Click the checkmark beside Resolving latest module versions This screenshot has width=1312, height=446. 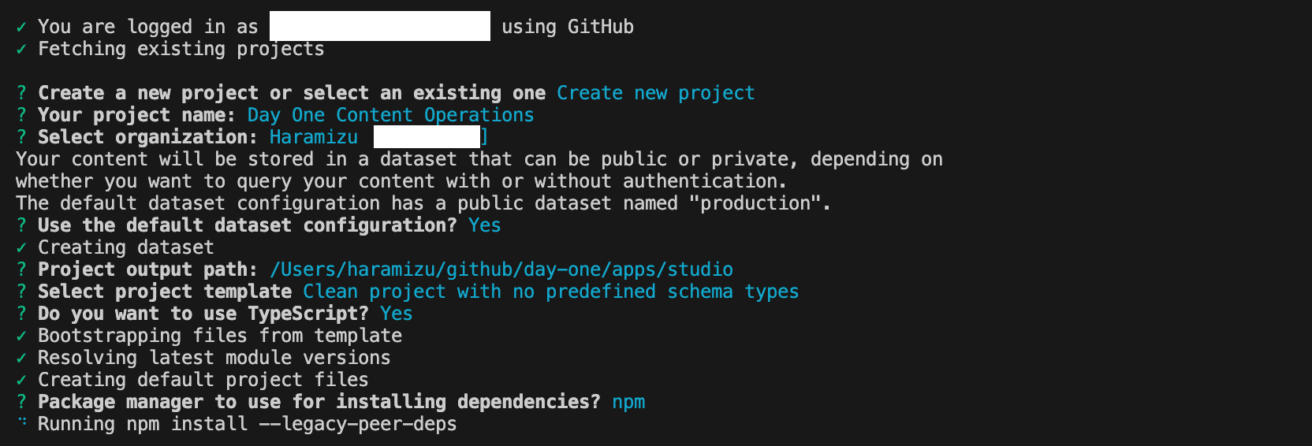click(x=21, y=359)
